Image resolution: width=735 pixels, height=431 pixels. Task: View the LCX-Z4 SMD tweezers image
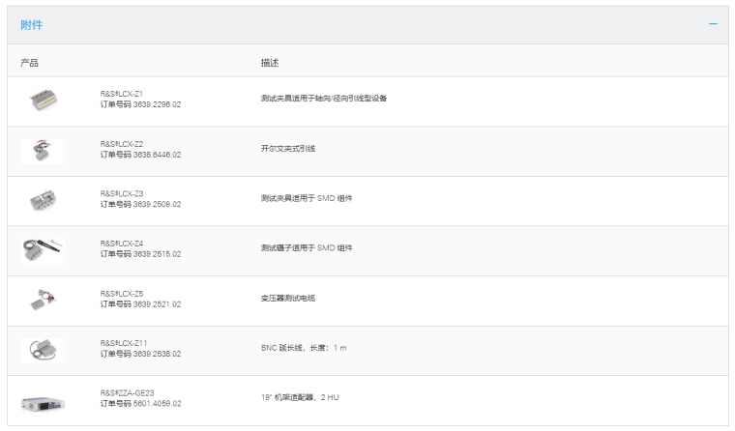point(43,248)
